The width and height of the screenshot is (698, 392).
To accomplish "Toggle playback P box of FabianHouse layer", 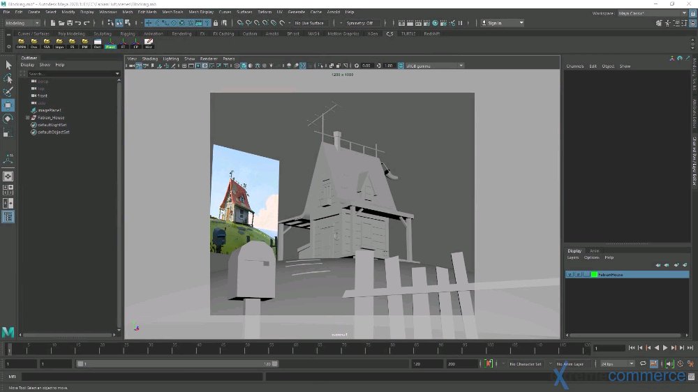I will click(x=578, y=275).
